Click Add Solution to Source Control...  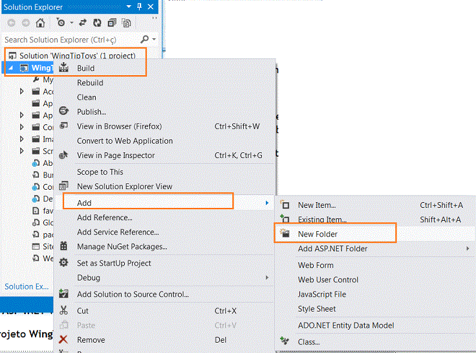point(133,294)
